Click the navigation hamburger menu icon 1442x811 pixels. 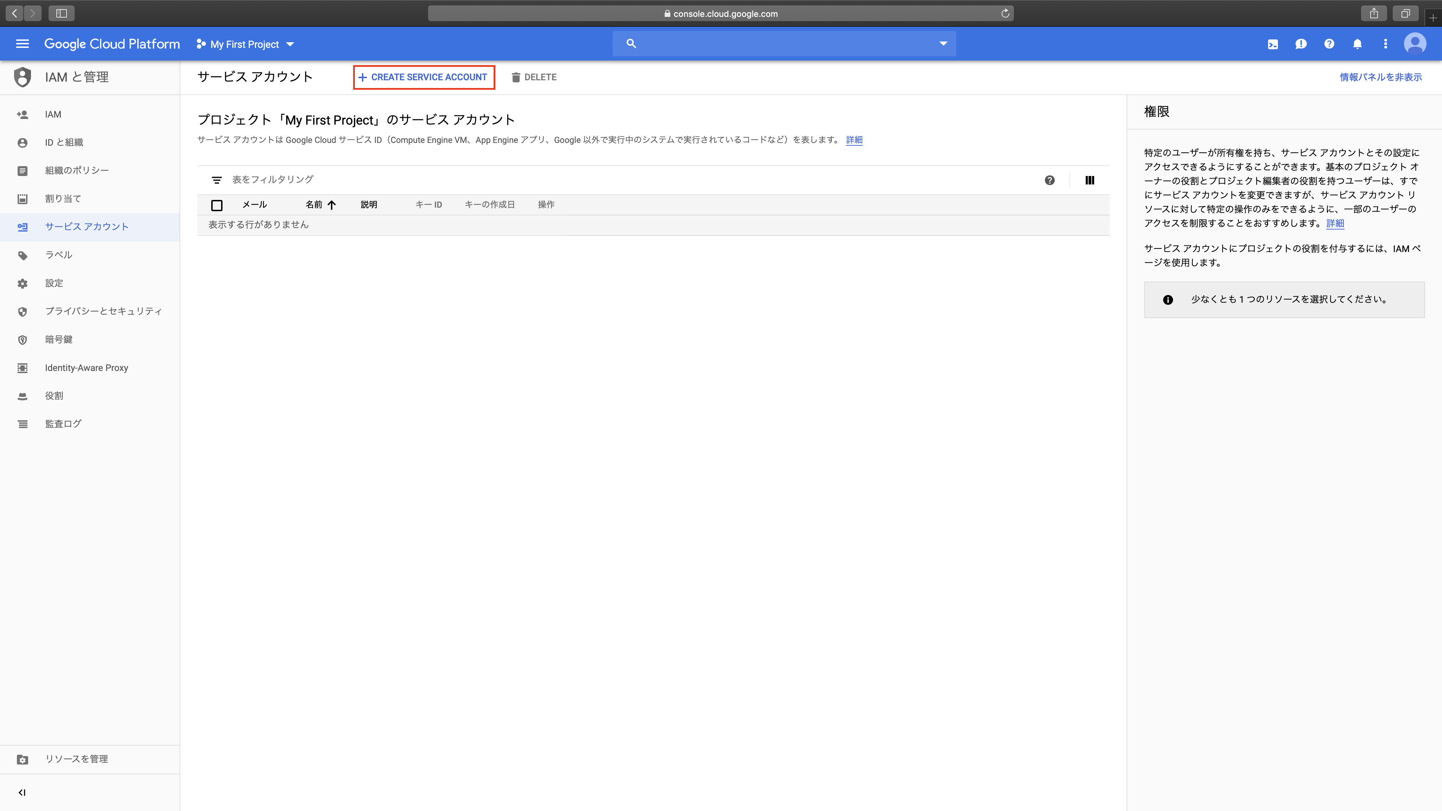click(x=22, y=44)
